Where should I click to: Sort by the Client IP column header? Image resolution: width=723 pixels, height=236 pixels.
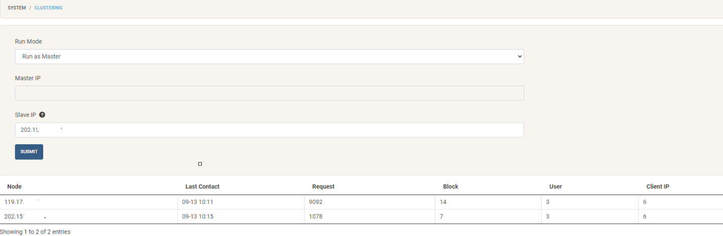coord(658,186)
